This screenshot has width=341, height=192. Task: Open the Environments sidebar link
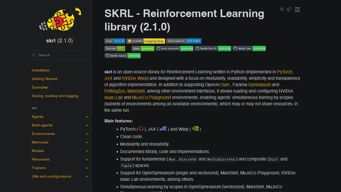pyautogui.click(x=43, y=134)
